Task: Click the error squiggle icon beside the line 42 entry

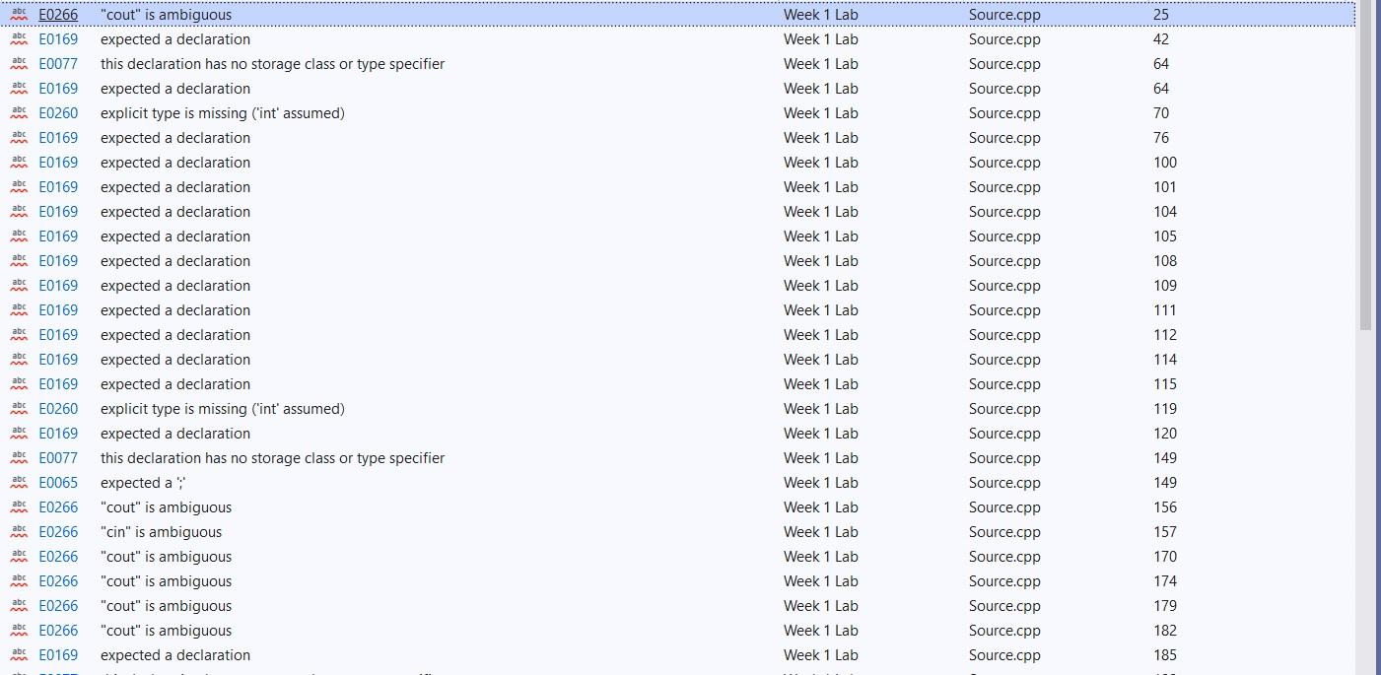Action: (x=18, y=38)
